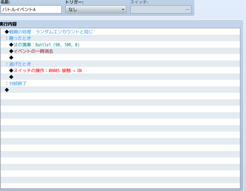The height and width of the screenshot is (191, 246).
Task: Click the empty diamond line under スイッチの操作
Action: tap(120, 77)
